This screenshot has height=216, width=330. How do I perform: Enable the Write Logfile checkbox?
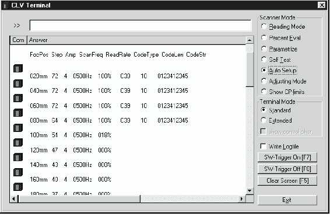[263, 147]
